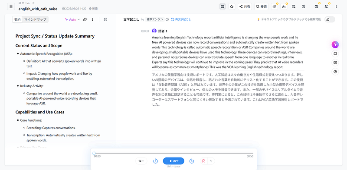The image size is (347, 170).
Task: Click the 話者 1 speaker name
Action: point(163,31)
